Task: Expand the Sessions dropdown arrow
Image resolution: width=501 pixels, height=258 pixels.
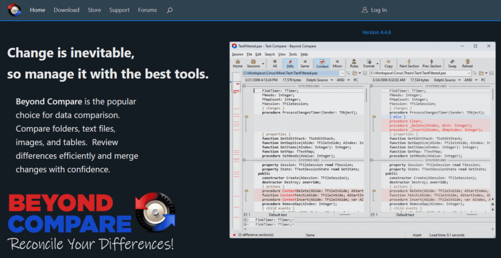Action: [263, 63]
